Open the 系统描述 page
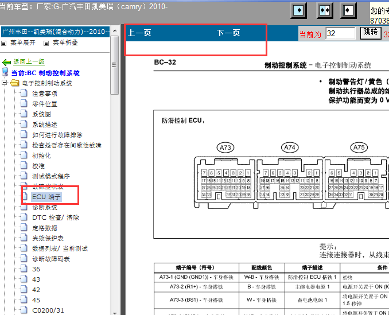Screen dimensions: 389x315 click(x=45, y=125)
